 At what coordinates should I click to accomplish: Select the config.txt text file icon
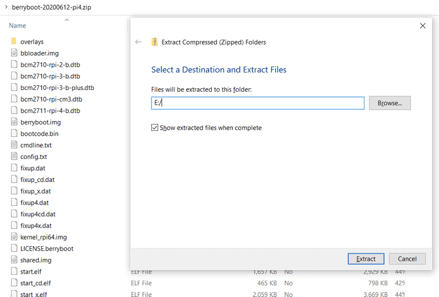click(15, 157)
